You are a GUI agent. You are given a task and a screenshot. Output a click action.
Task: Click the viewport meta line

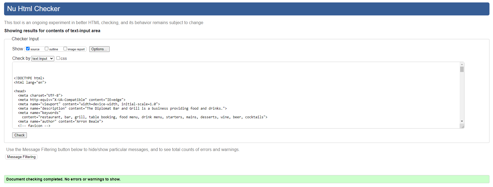pos(89,104)
